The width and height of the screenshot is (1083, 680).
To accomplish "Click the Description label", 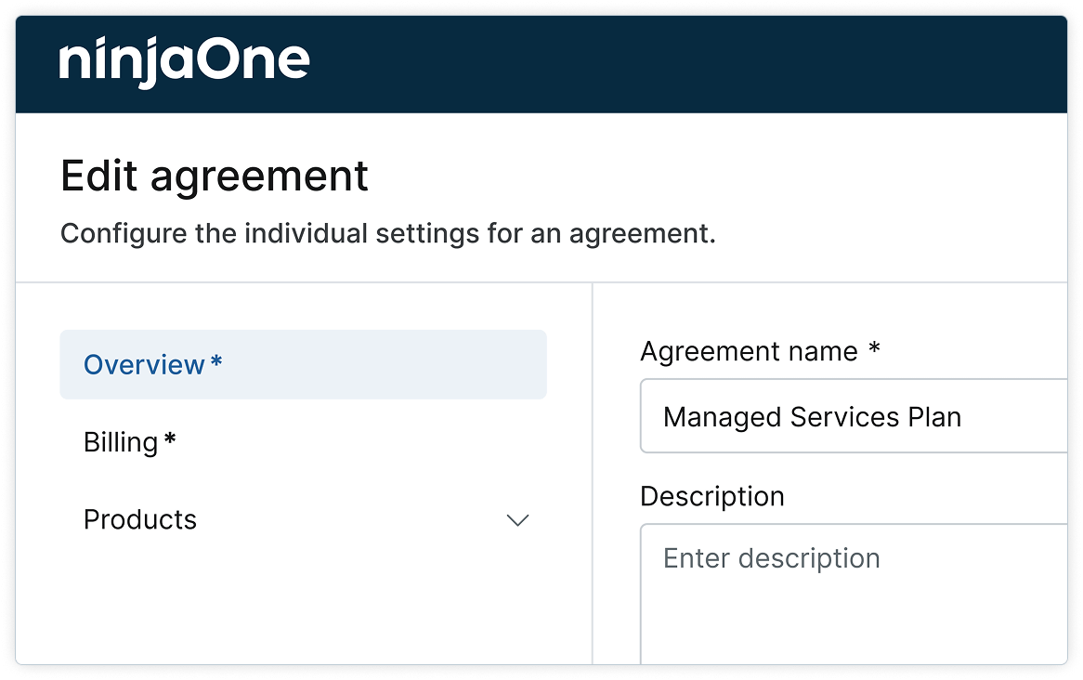I will click(x=711, y=496).
